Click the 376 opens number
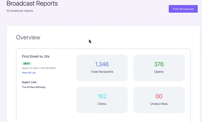This screenshot has height=122, width=202. (159, 64)
